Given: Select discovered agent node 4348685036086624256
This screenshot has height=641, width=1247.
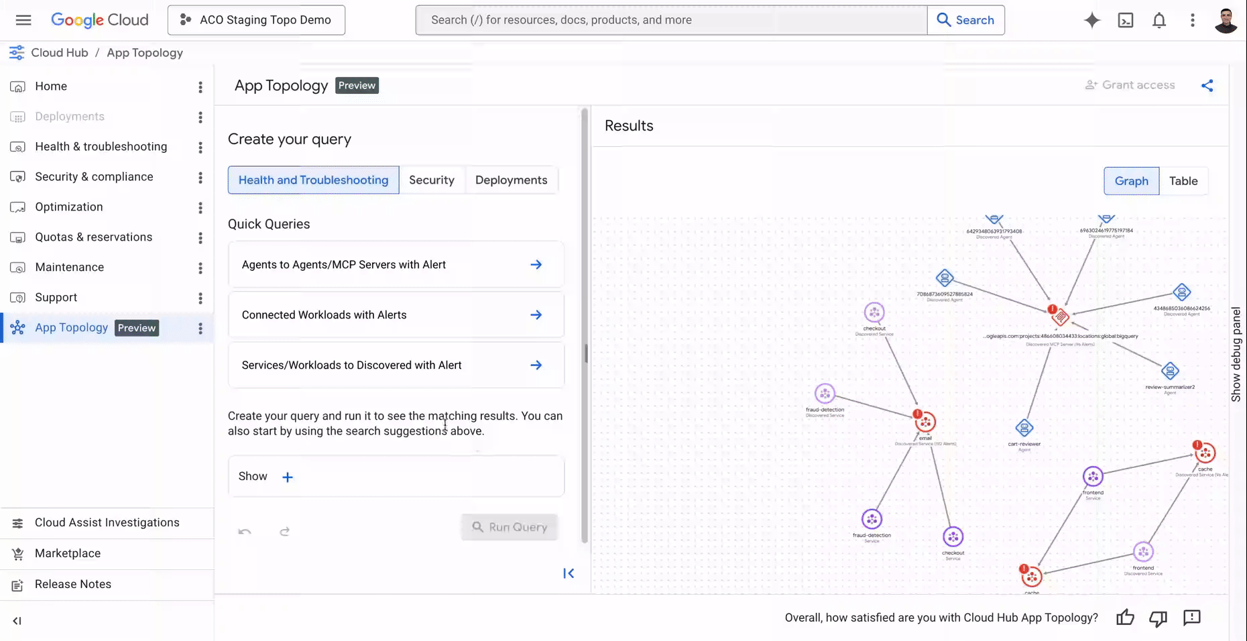Looking at the screenshot, I should (1181, 292).
